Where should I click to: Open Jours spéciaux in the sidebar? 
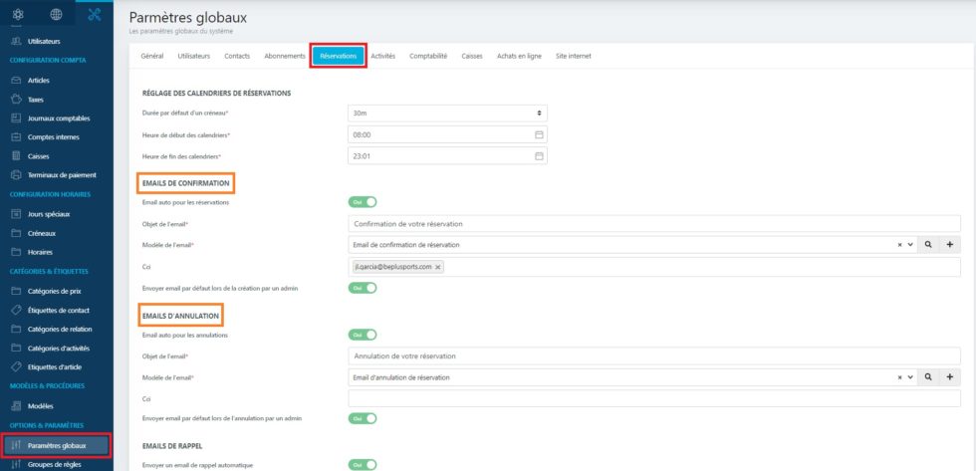click(x=56, y=214)
